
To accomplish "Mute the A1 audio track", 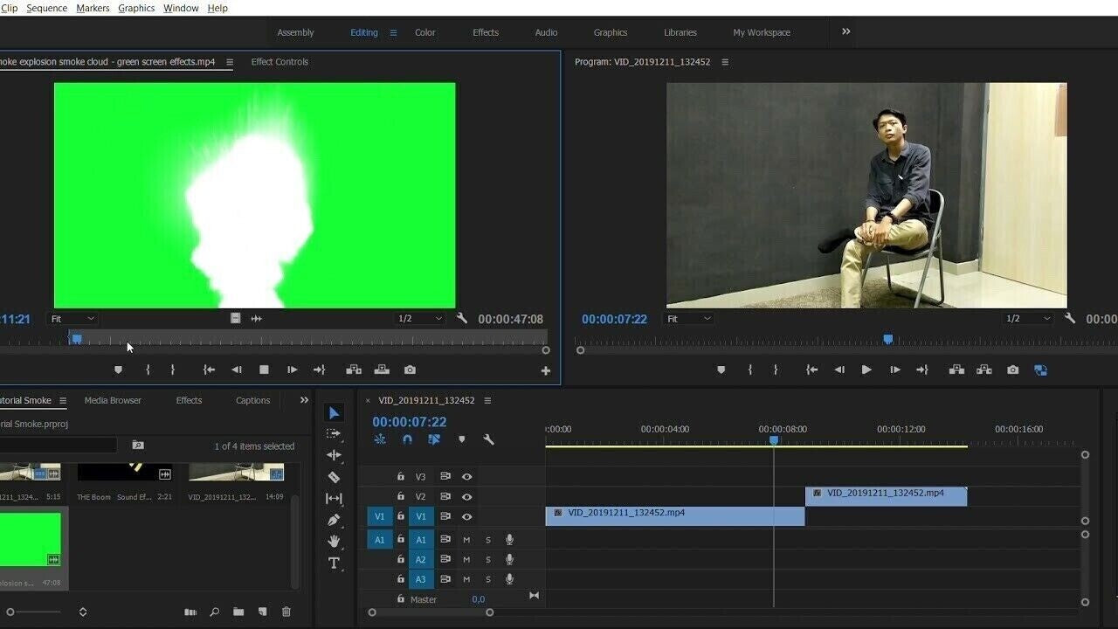I will click(x=466, y=540).
